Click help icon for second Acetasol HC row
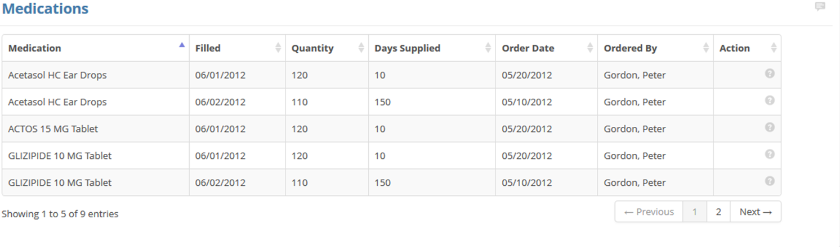 [x=770, y=100]
